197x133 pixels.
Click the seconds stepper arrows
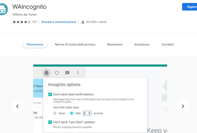tap(89, 113)
